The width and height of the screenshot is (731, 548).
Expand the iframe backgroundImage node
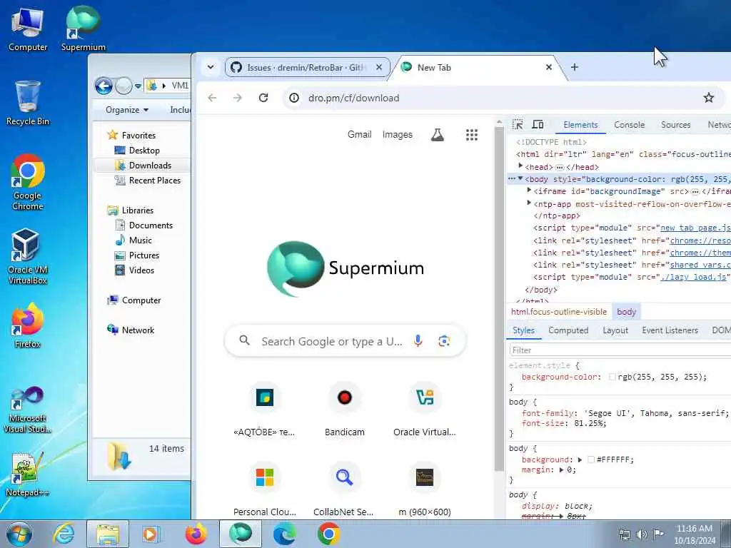click(529, 190)
